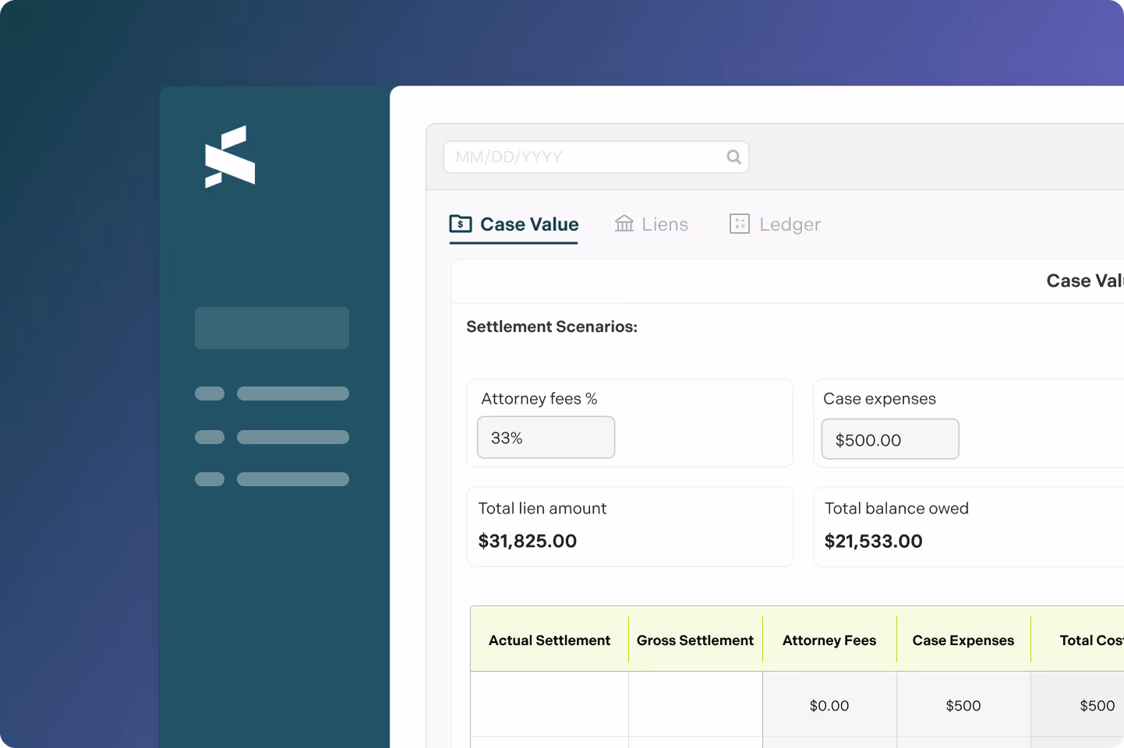The width and height of the screenshot is (1124, 748).
Task: Click the Total lien amount of $31,825.00
Action: [528, 541]
